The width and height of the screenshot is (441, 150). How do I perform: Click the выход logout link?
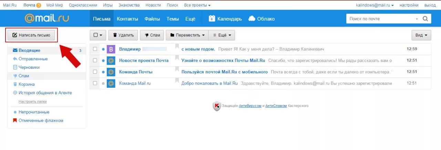point(430,5)
